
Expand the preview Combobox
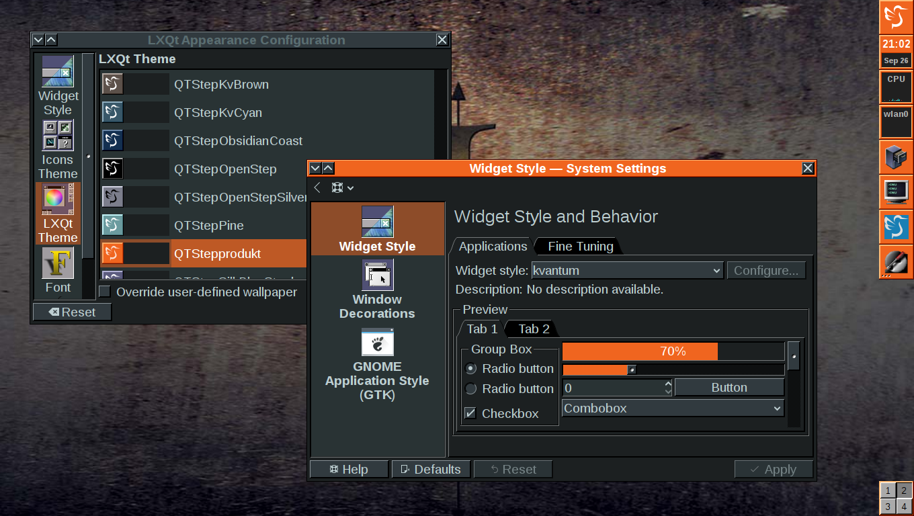(x=673, y=408)
